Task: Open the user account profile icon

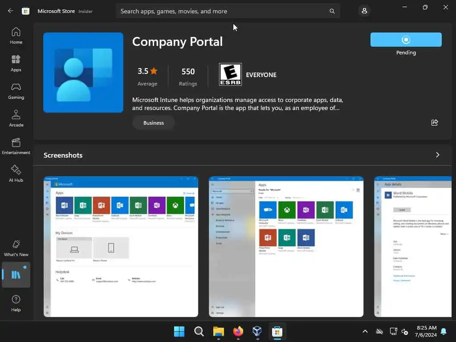Action: tap(364, 11)
